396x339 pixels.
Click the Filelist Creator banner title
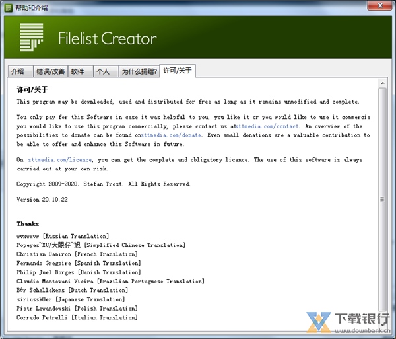click(x=108, y=38)
